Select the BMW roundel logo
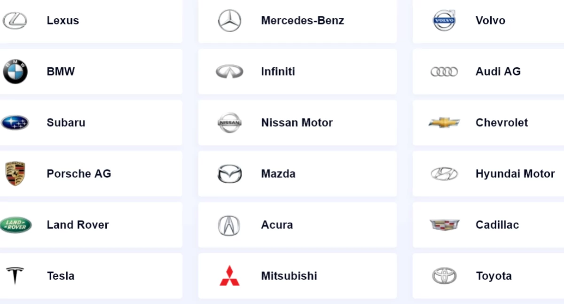 (16, 71)
